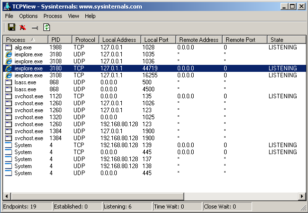Image resolution: width=308 pixels, height=213 pixels.
Task: Click the iexplore.exe icon on port 16255 row
Action: [x=8, y=75]
